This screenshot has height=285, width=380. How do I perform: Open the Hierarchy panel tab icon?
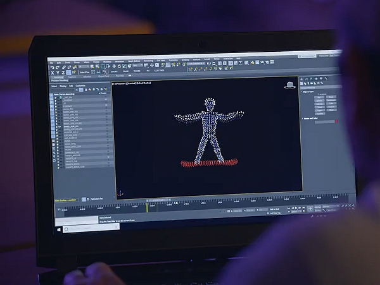pos(311,79)
